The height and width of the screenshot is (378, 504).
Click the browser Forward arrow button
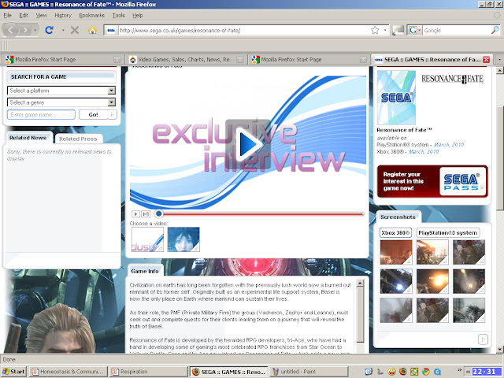pos(24,30)
